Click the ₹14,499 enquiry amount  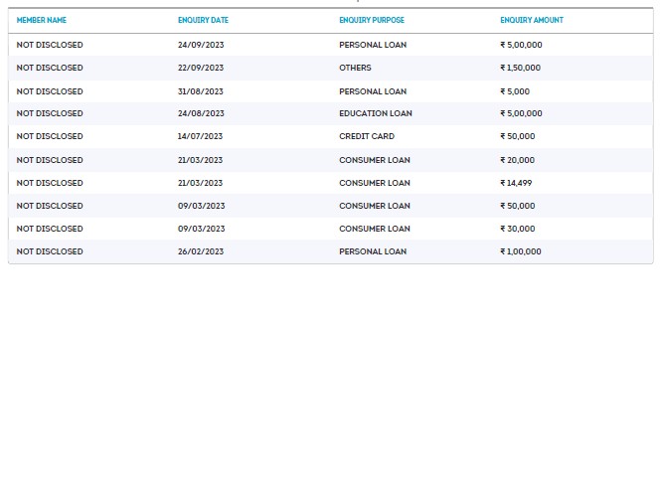(x=517, y=183)
